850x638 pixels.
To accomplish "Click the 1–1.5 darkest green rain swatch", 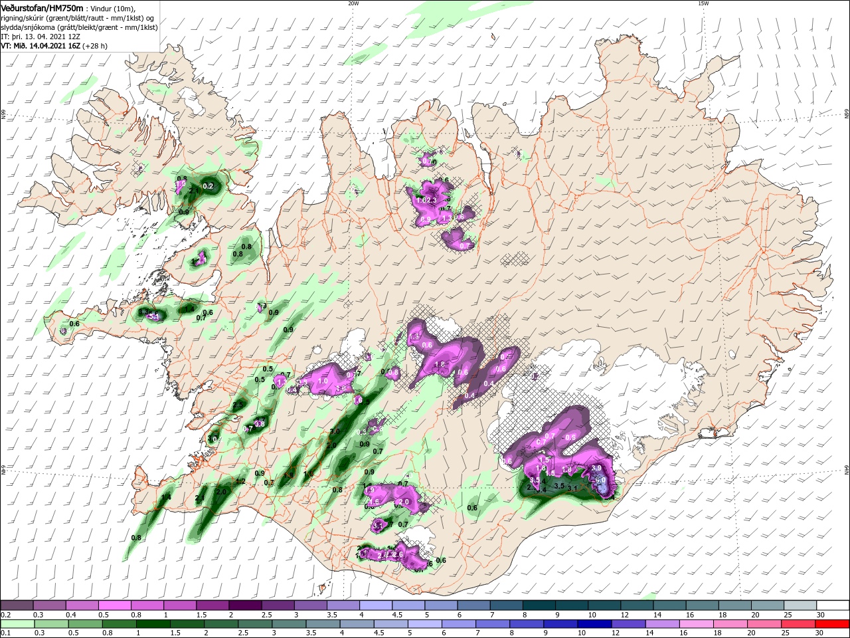I will 152,624.
